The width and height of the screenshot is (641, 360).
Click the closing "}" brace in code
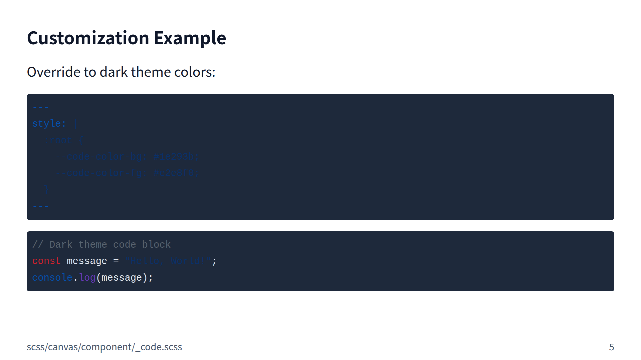(x=46, y=189)
